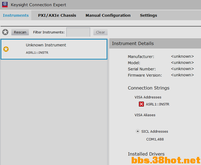Click the Keysight Connection Expert app icon

(x=5, y=5)
